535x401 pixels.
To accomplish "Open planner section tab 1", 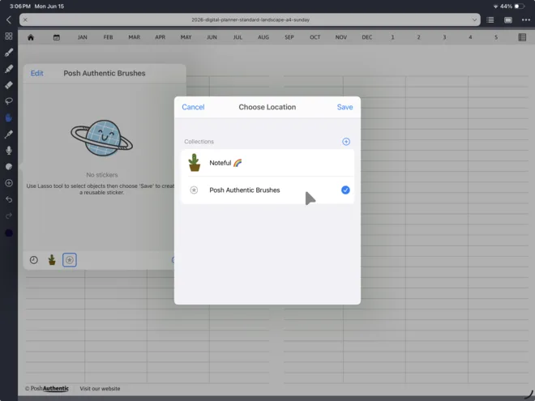I will tap(392, 37).
